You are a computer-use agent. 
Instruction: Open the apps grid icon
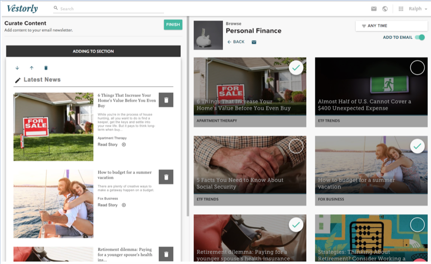tap(401, 9)
